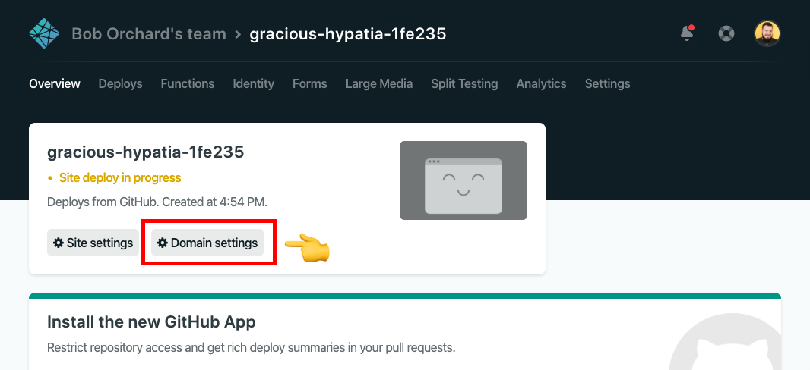Open the Settings tab
810x370 pixels.
pyautogui.click(x=608, y=83)
